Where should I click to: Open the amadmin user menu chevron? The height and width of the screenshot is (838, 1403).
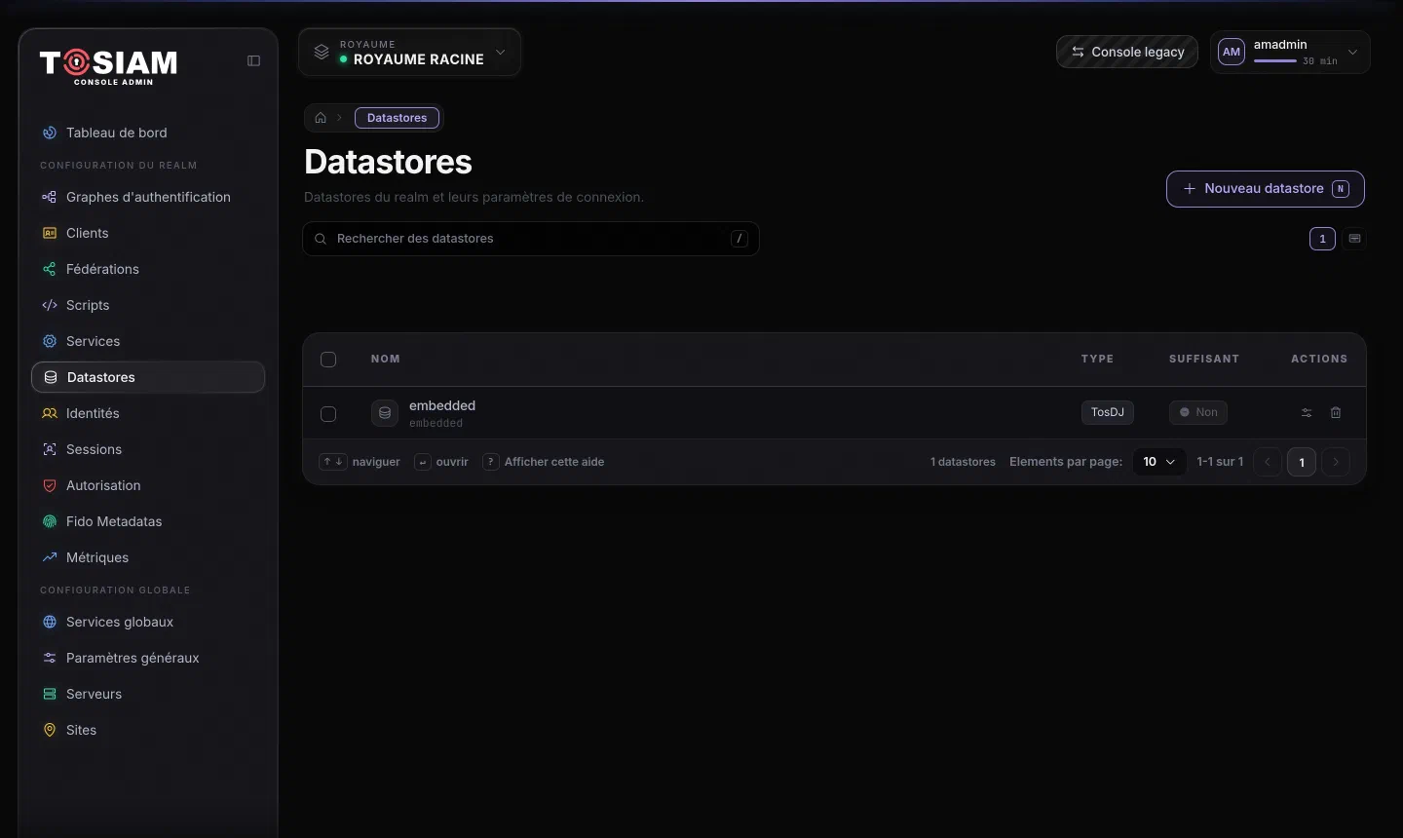click(x=1352, y=52)
